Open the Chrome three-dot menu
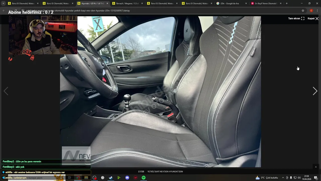This screenshot has height=181, width=321. tap(317, 11)
